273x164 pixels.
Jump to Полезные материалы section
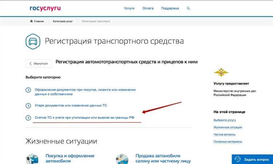click(x=228, y=142)
